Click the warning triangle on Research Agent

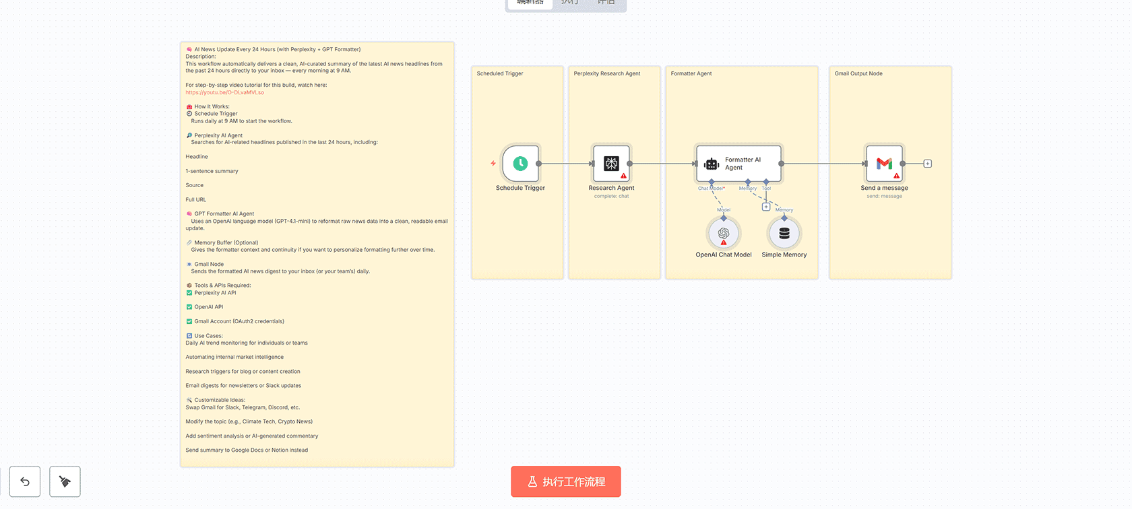[x=623, y=176]
